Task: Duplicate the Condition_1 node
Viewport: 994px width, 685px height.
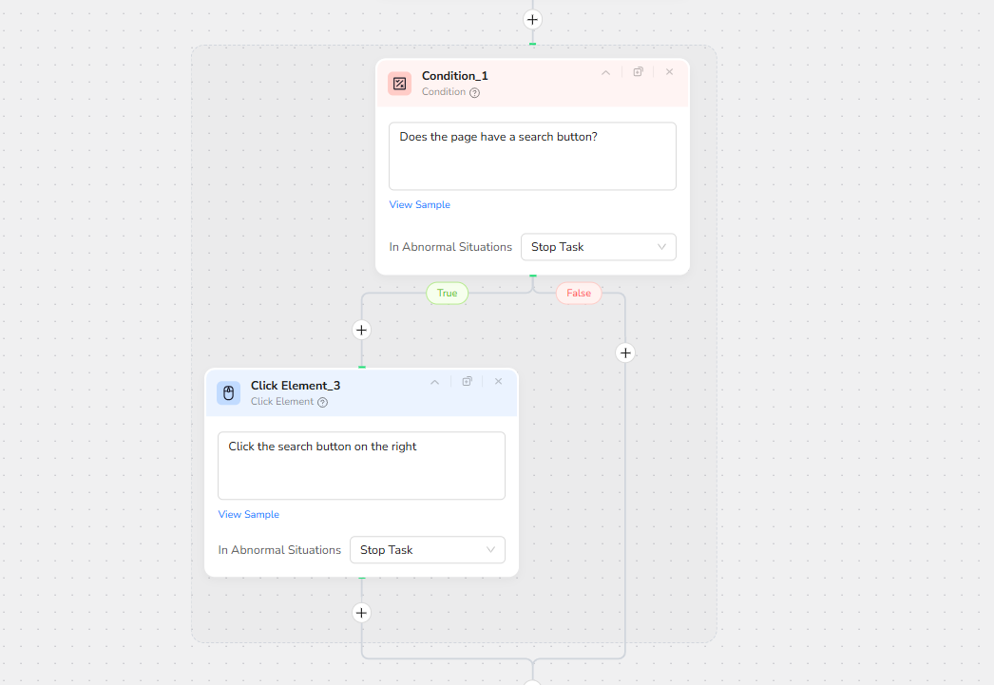Action: [x=639, y=72]
